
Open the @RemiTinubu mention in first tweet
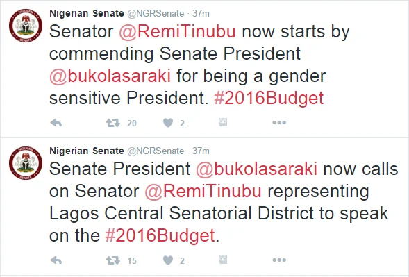coord(177,31)
